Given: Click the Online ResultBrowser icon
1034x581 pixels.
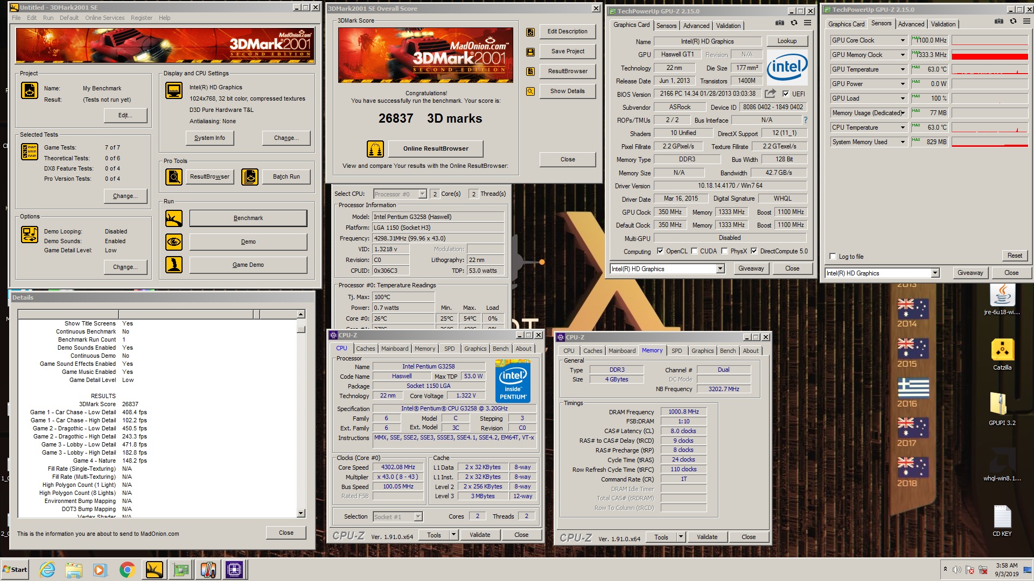Looking at the screenshot, I should point(375,149).
